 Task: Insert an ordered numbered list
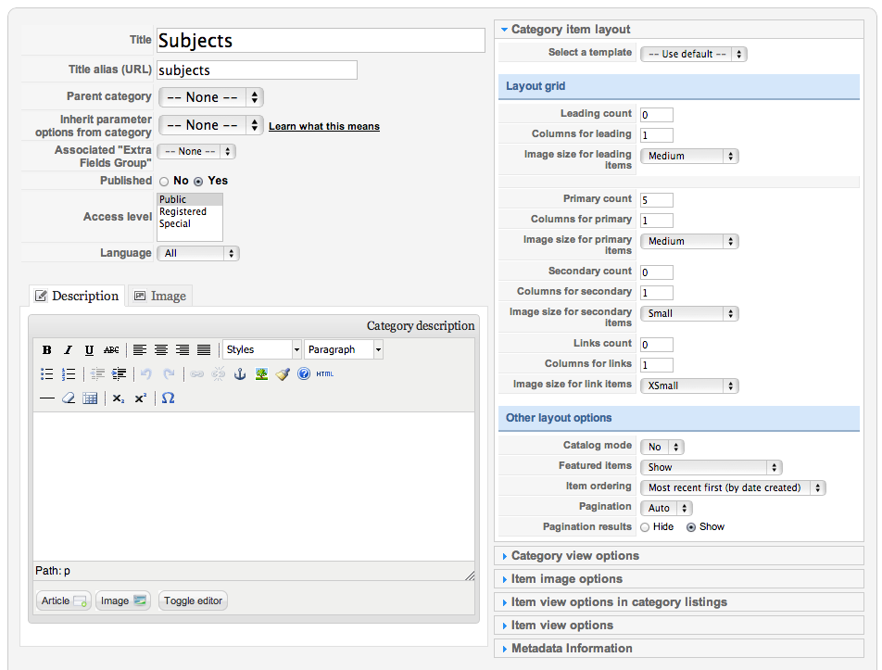click(68, 374)
